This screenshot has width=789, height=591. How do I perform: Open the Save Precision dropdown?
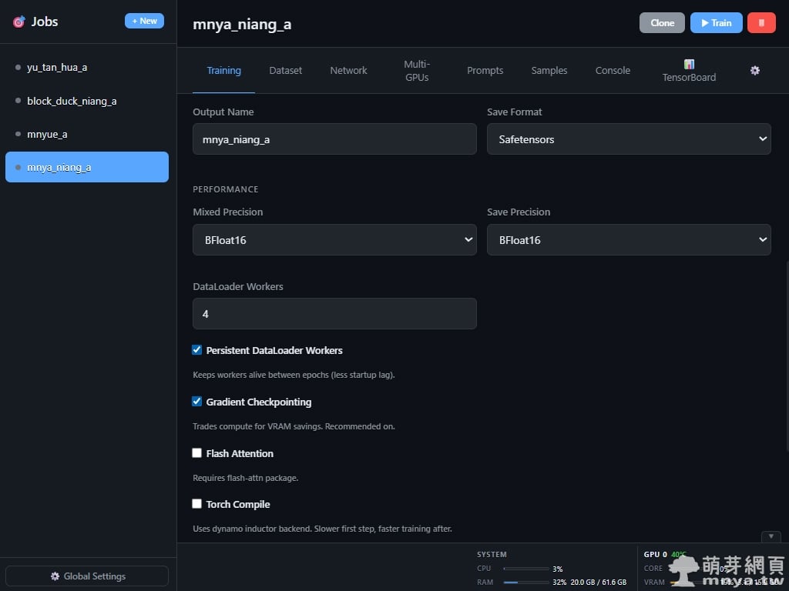tap(629, 240)
